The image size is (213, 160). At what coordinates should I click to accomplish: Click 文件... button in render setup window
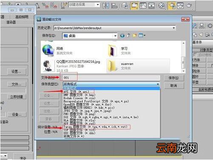17,84
